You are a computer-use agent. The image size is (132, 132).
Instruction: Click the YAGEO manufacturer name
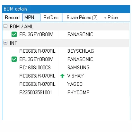point(75,84)
